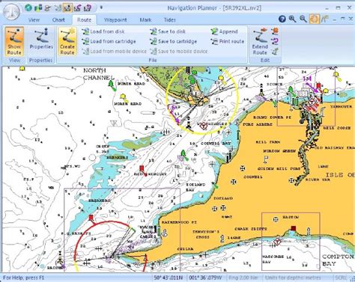Viewport: 355px width, 282px height.
Task: Click the divider measurement tool icon
Action: (x=325, y=19)
